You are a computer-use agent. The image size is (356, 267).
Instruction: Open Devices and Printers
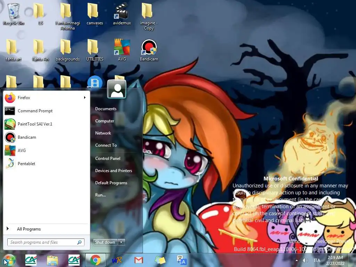point(114,170)
